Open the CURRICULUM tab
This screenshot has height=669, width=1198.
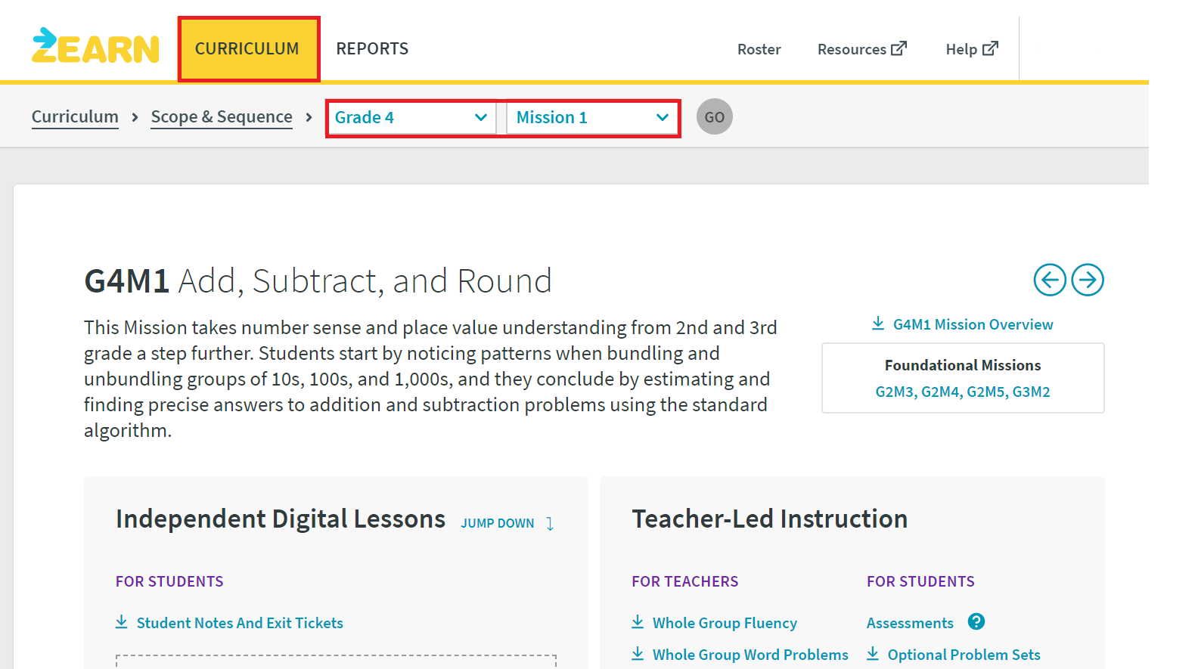click(x=248, y=49)
